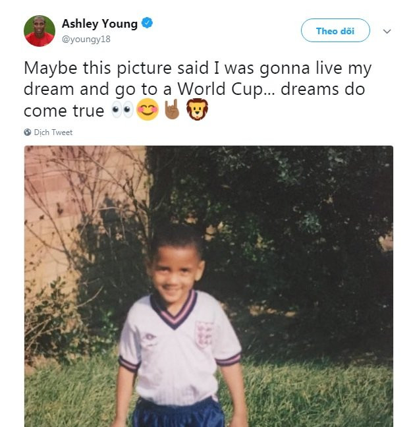The image size is (411, 427).
Task: Click the lion face emoji
Action: [196, 110]
